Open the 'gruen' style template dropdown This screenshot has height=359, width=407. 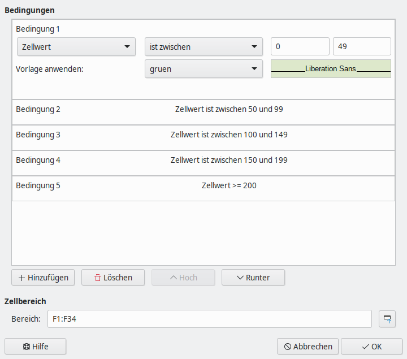coord(203,69)
